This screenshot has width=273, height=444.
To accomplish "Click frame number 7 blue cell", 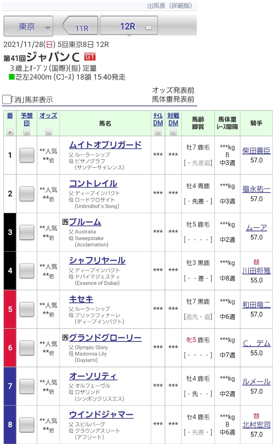I will tap(10, 386).
